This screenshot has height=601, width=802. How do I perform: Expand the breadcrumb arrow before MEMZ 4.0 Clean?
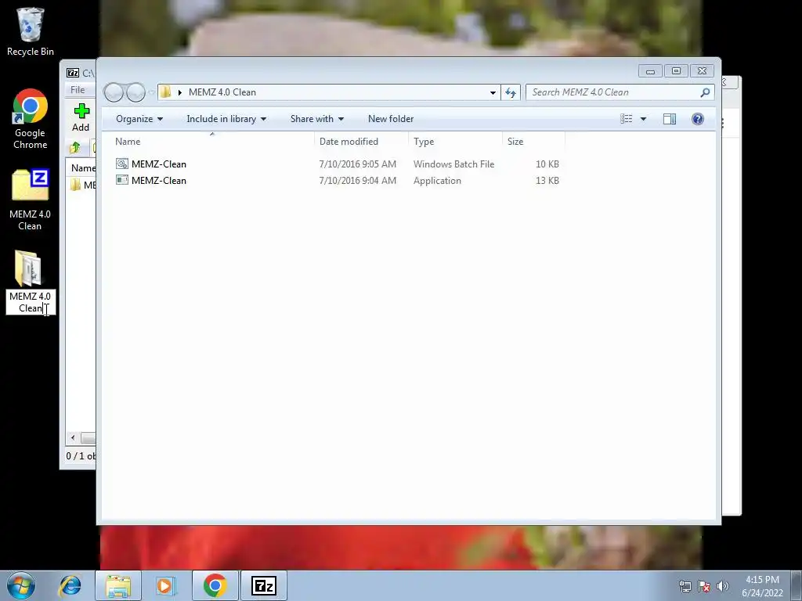click(179, 92)
